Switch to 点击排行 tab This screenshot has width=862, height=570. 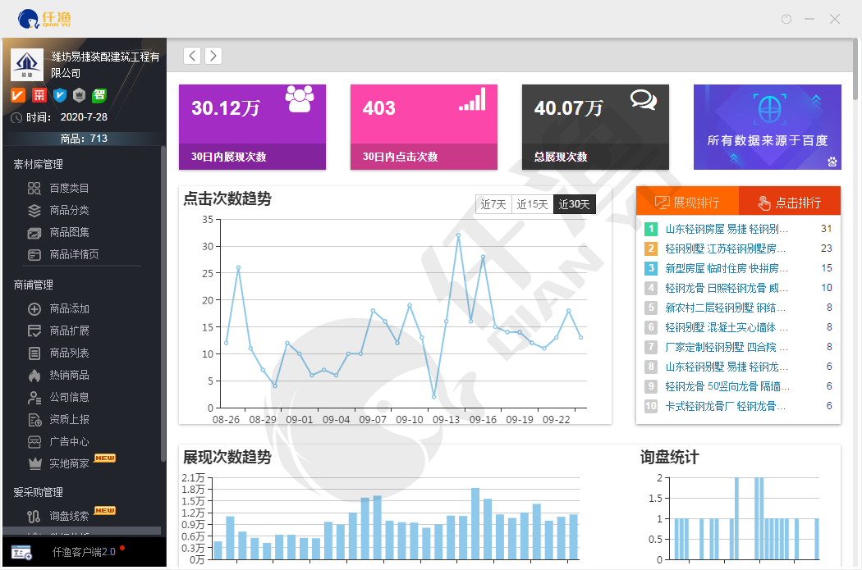pos(790,202)
